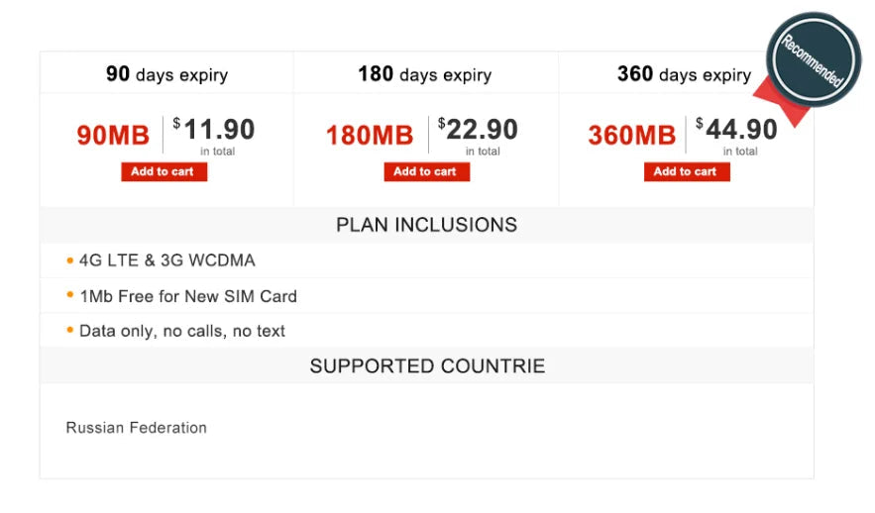The width and height of the screenshot is (875, 513).
Task: Click the $11.90 price
Action: point(214,130)
